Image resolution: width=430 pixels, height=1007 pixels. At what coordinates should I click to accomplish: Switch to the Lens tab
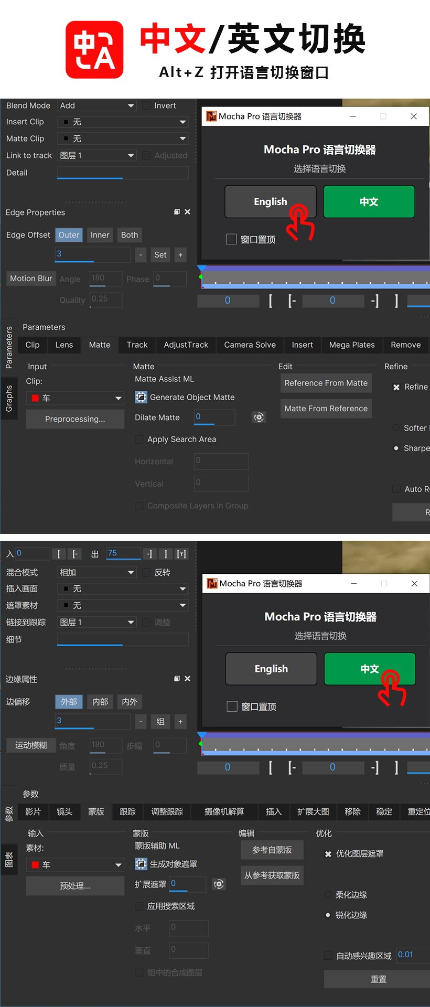coord(64,345)
